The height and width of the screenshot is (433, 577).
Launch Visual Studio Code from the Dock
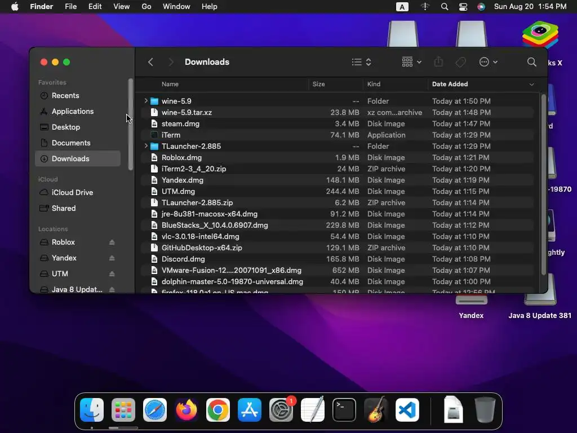(x=407, y=410)
